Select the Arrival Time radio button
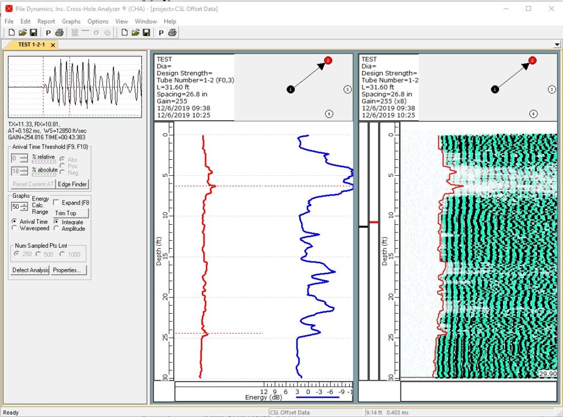 pos(14,221)
